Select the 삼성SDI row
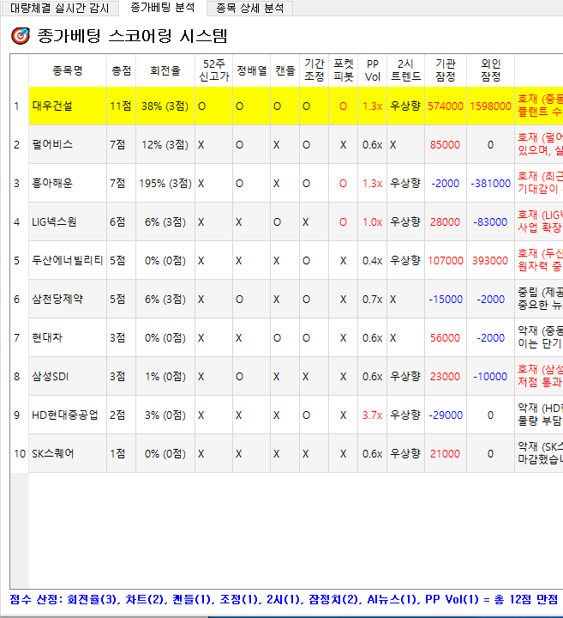 point(53,377)
